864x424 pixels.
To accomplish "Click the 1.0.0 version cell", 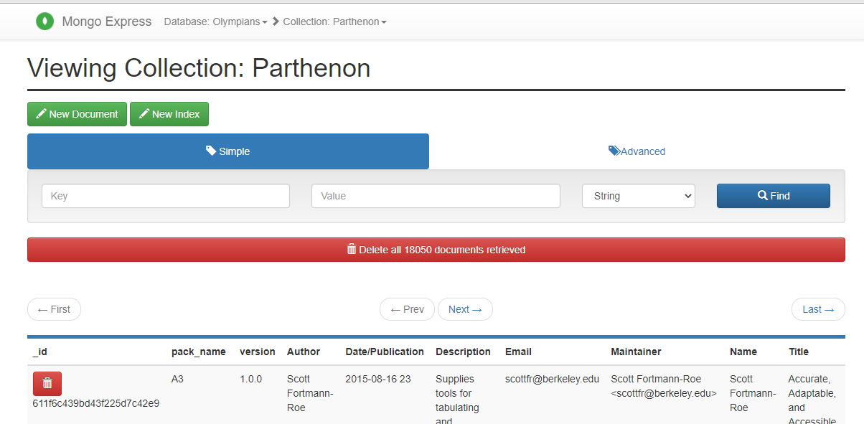I will (251, 379).
